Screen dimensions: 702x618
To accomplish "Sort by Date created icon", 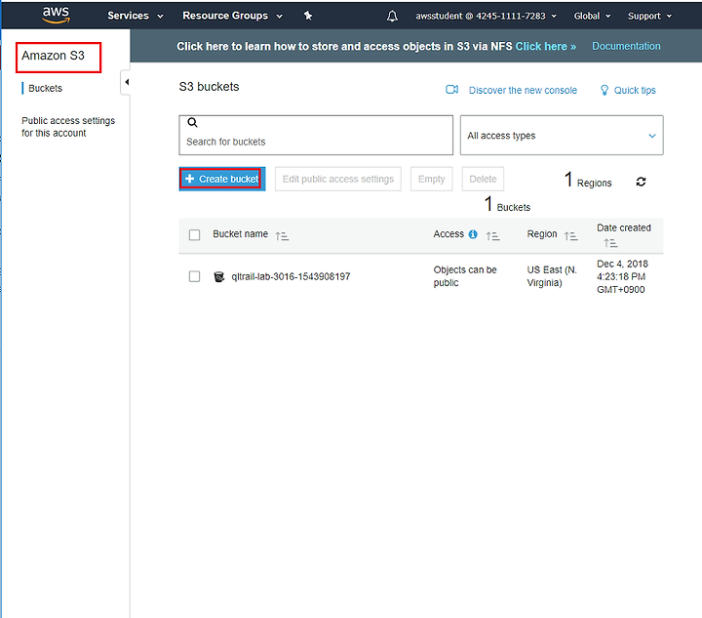I will [610, 243].
